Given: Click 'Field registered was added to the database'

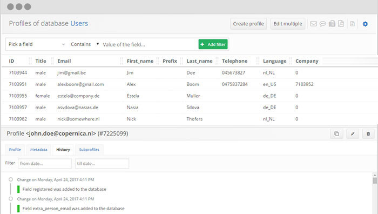Looking at the screenshot, I should pyautogui.click(x=64, y=189).
